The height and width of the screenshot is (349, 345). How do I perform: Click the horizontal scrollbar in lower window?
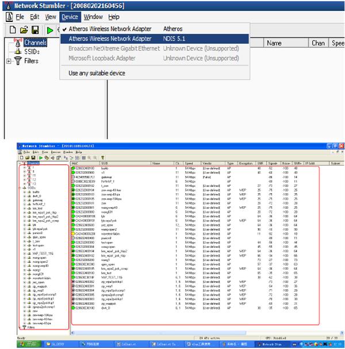point(207,333)
